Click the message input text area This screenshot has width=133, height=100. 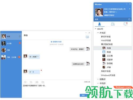(57, 89)
